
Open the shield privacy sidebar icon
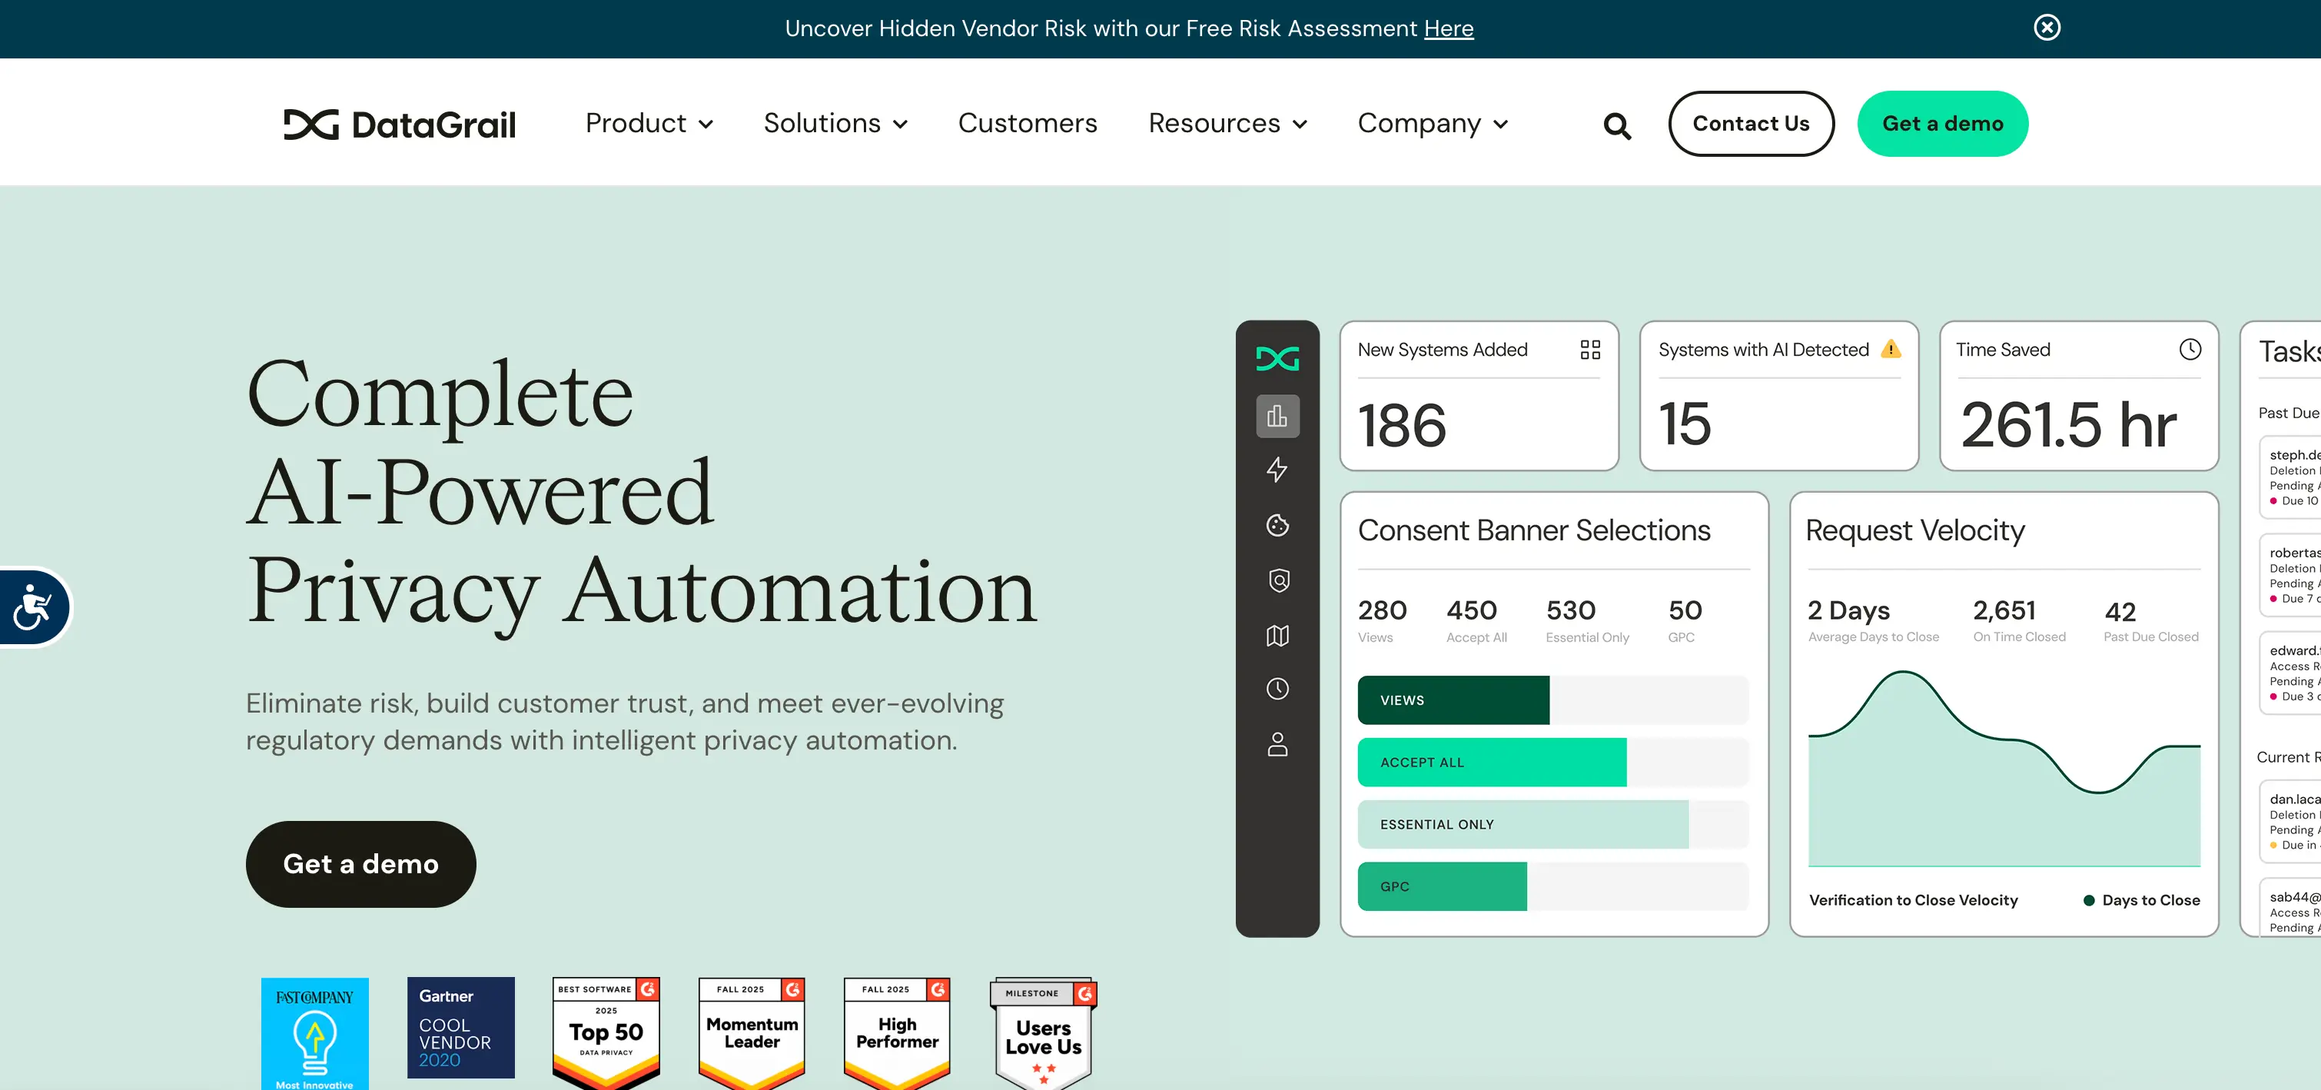1279,580
